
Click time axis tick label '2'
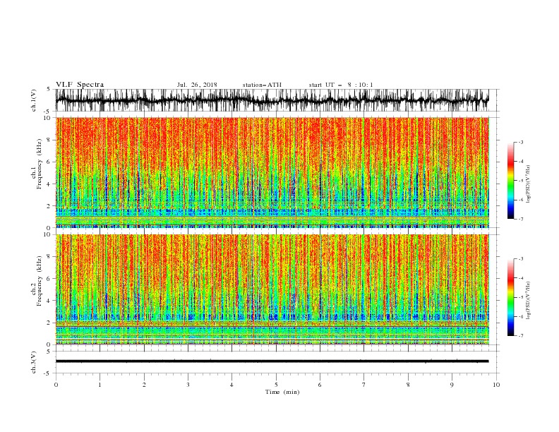pos(144,385)
